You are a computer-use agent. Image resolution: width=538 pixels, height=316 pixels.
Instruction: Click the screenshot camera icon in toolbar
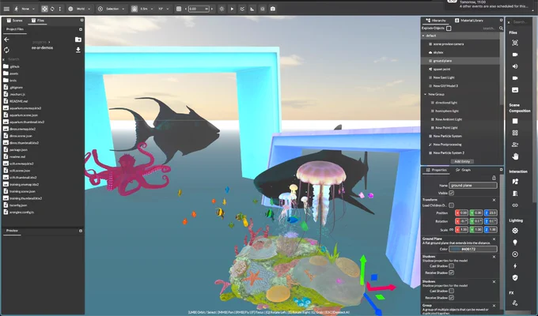(273, 9)
